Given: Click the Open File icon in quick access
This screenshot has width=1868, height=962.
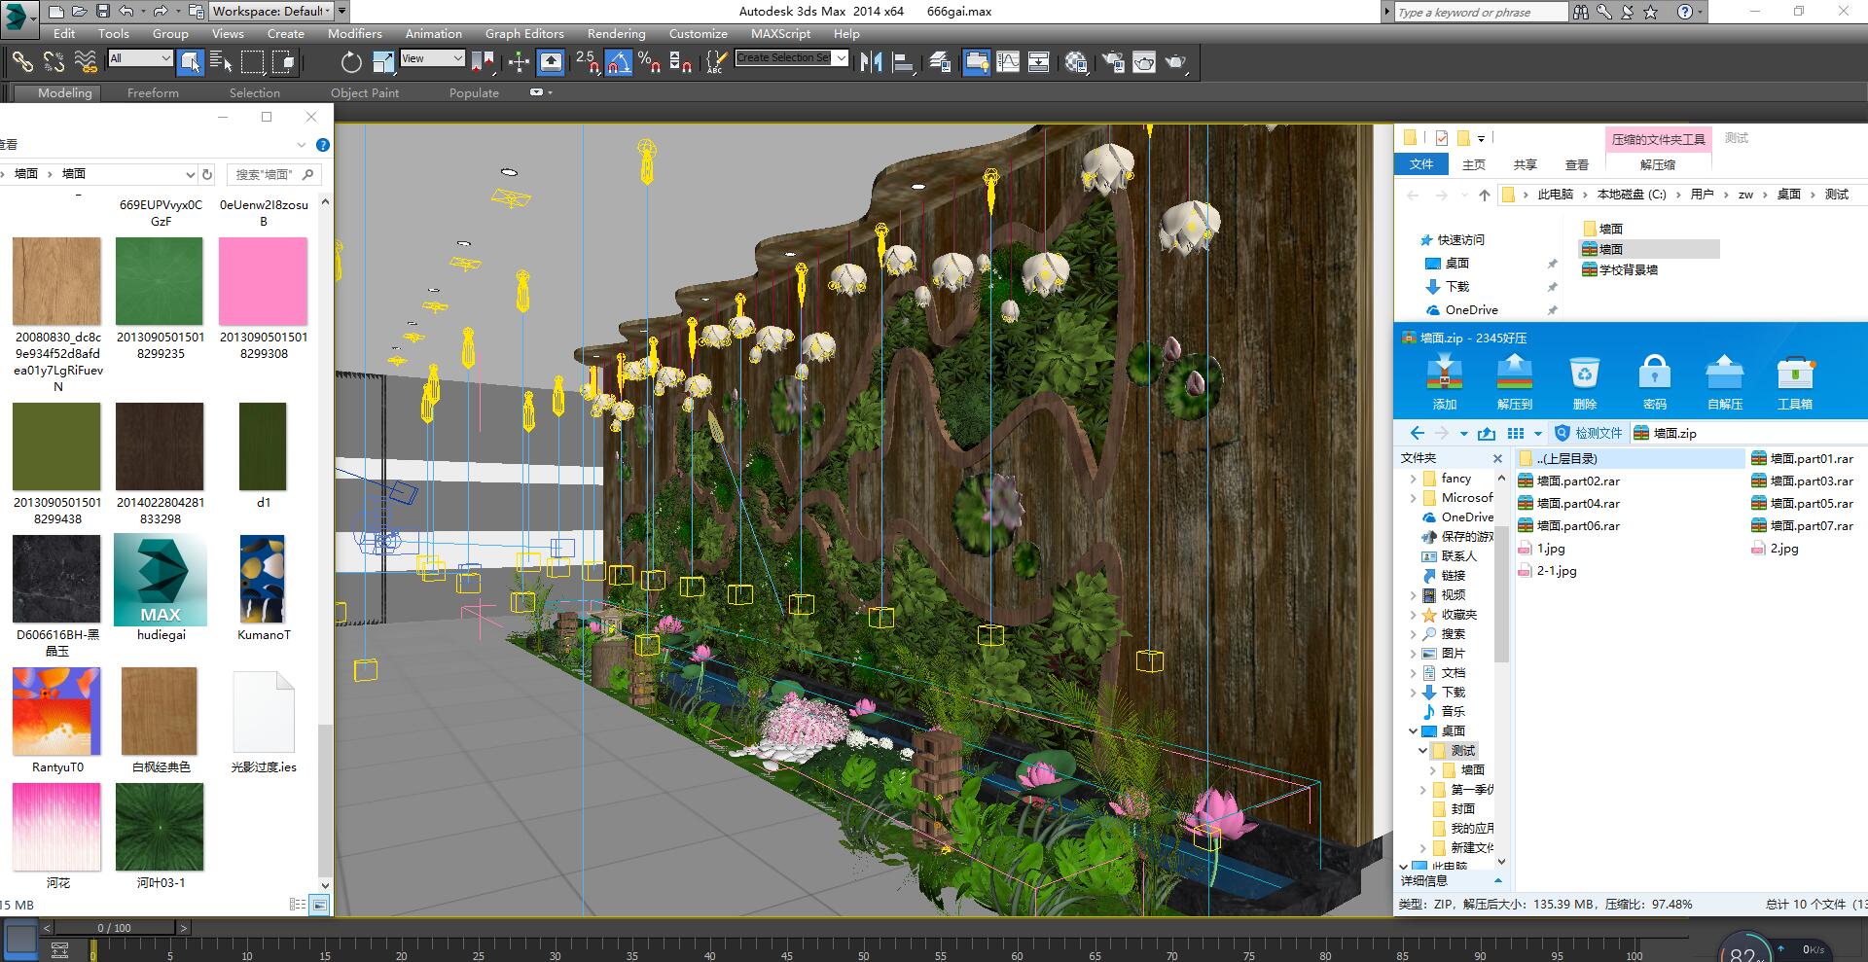Looking at the screenshot, I should pyautogui.click(x=79, y=12).
